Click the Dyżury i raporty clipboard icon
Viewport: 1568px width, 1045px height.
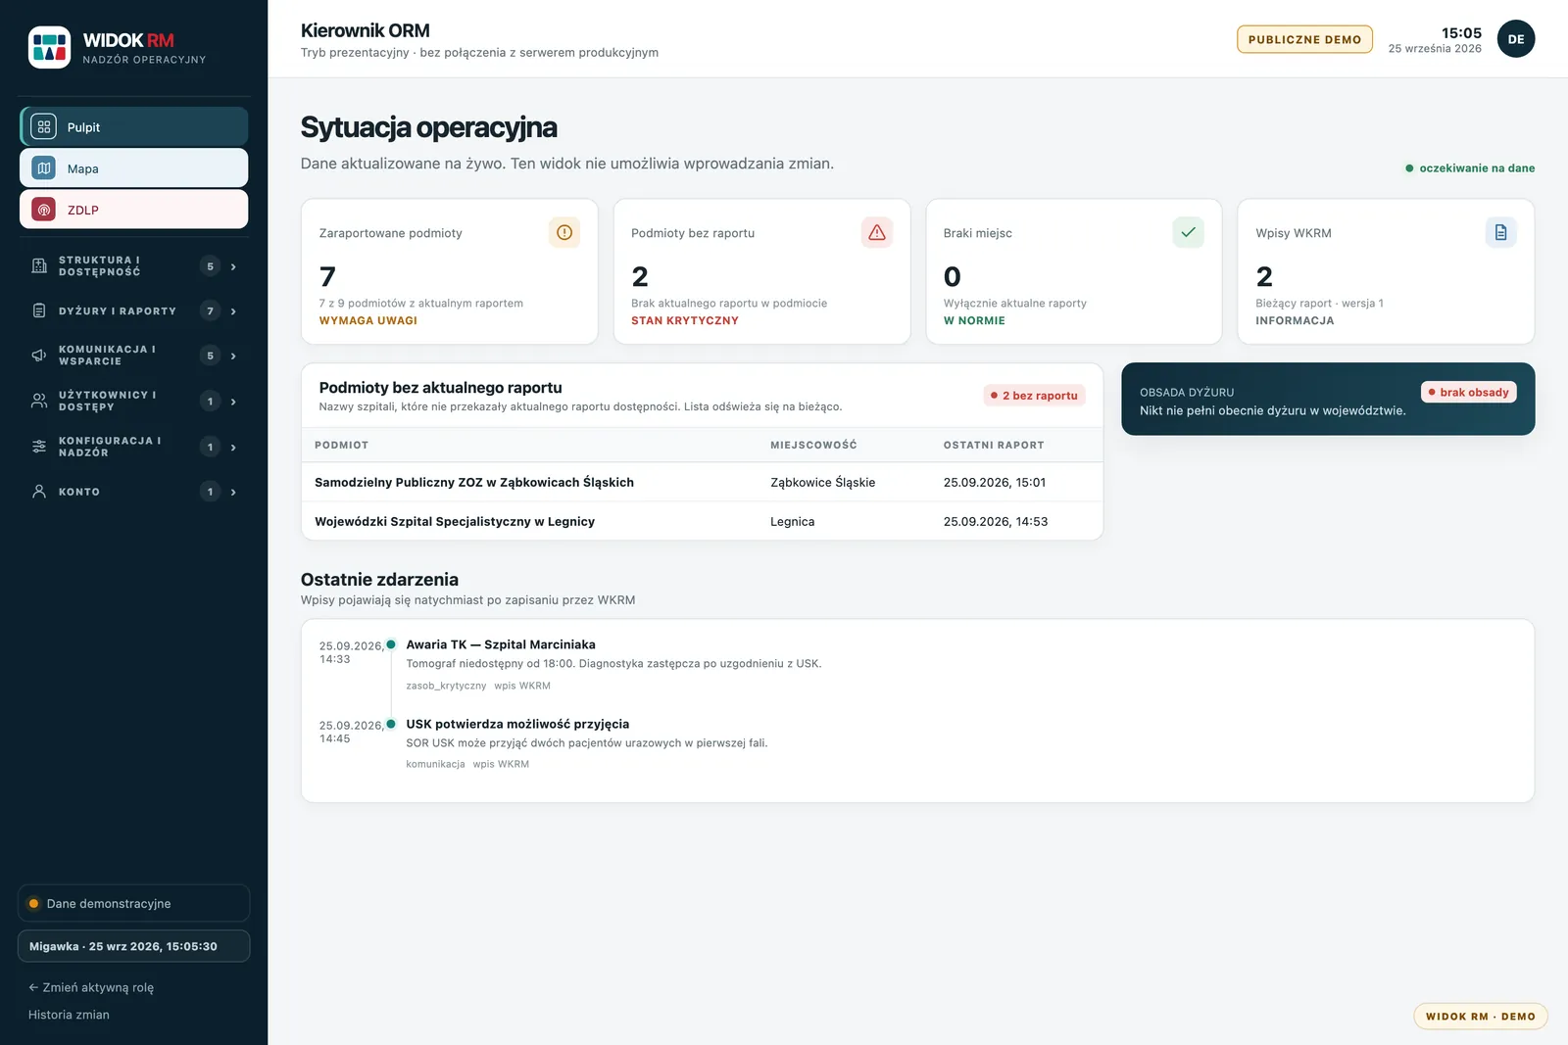click(x=39, y=311)
